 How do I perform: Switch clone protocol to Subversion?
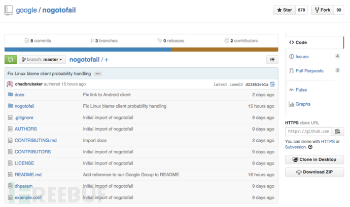pyautogui.click(x=296, y=147)
